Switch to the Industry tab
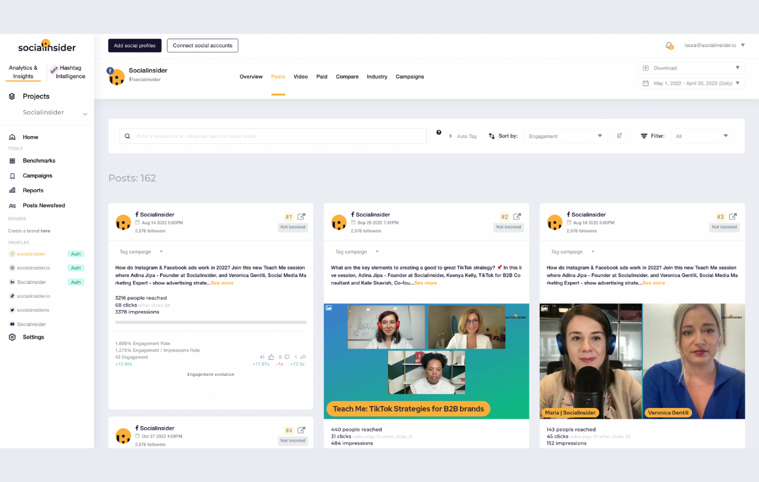The width and height of the screenshot is (759, 482). (x=377, y=77)
